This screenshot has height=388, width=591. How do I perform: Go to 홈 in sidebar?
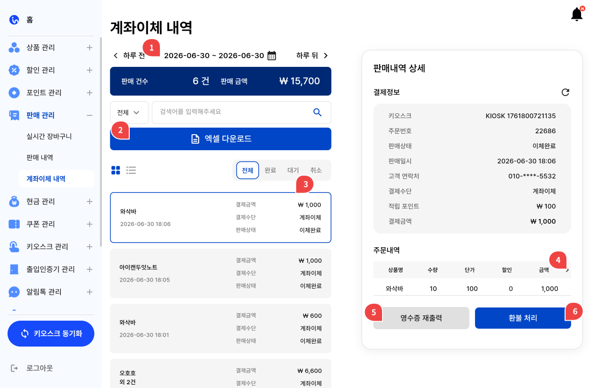(30, 20)
